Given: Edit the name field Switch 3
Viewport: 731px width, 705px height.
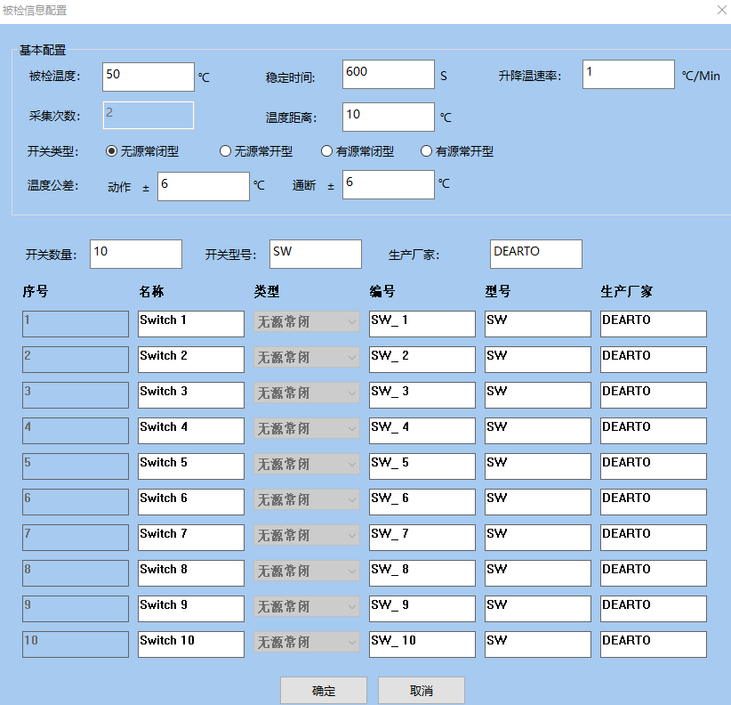Looking at the screenshot, I should pyautogui.click(x=191, y=395).
